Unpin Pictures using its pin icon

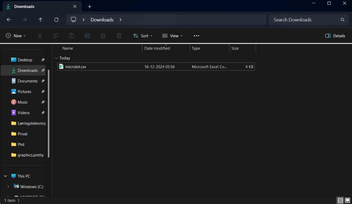43,92
